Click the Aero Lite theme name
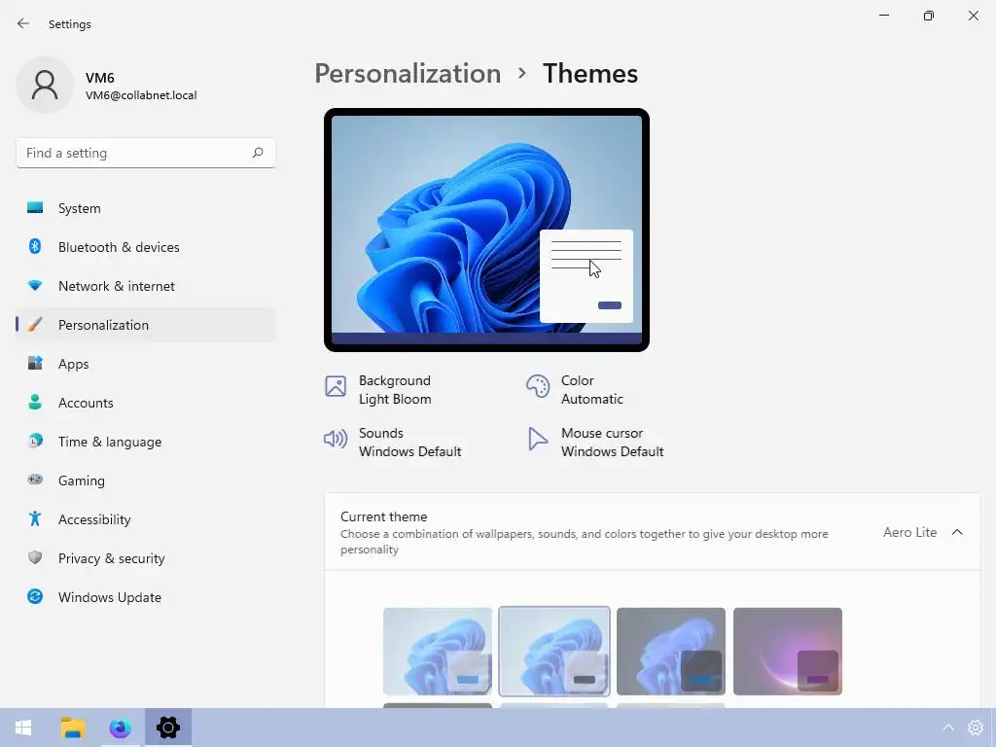The height and width of the screenshot is (747, 996). tap(909, 532)
